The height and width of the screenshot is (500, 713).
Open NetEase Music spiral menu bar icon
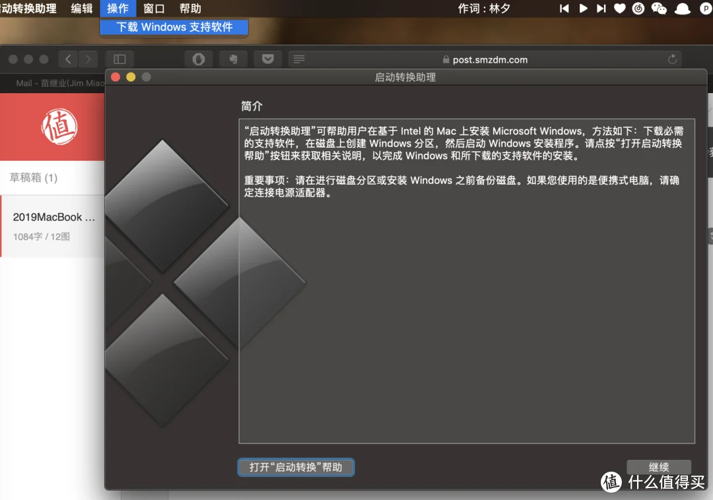pos(638,9)
